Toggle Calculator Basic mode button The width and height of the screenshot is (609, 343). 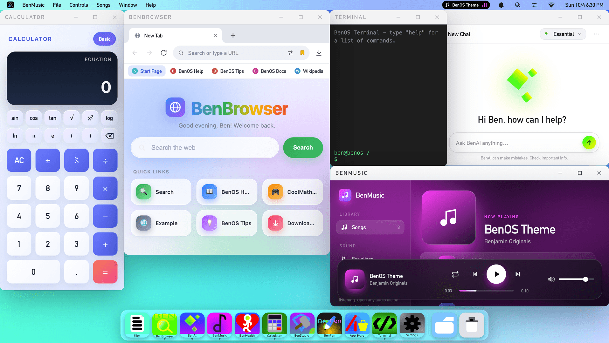pos(104,39)
